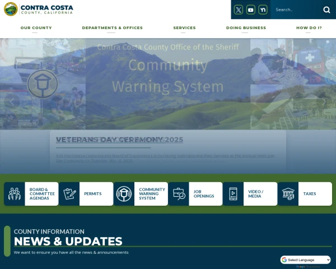Open the How Do I? menu
Image resolution: width=336 pixels, height=269 pixels.
309,28
